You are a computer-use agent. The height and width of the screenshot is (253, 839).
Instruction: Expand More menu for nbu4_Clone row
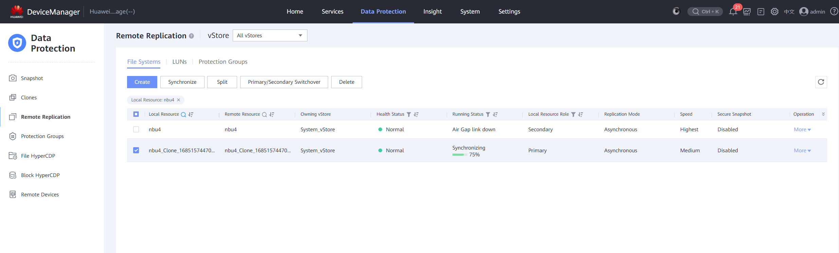(x=802, y=151)
